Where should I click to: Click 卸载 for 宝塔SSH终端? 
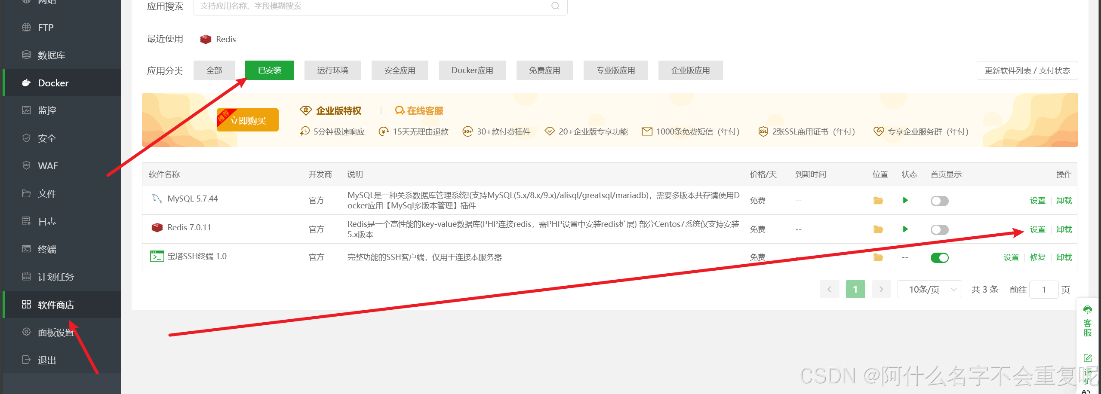pos(1064,257)
